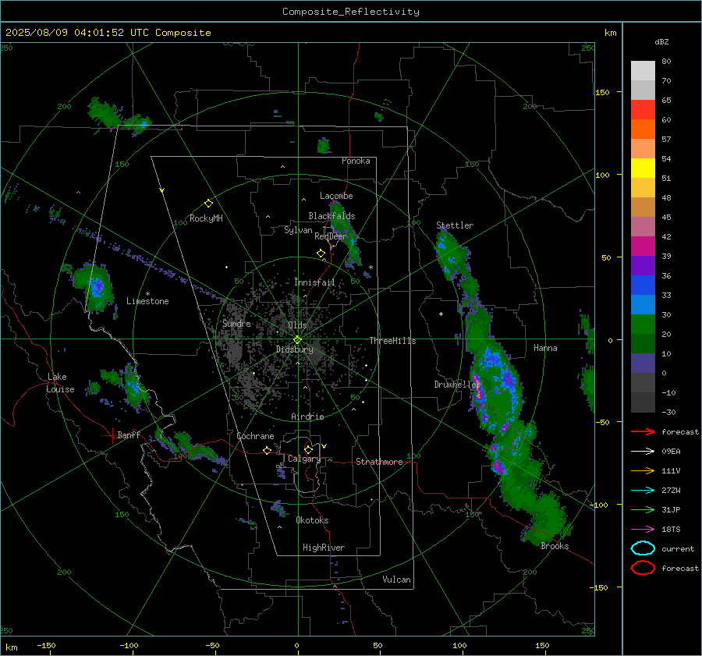Click the red forecast ellipse in legend
Screen dimensions: 702x656
tap(643, 568)
